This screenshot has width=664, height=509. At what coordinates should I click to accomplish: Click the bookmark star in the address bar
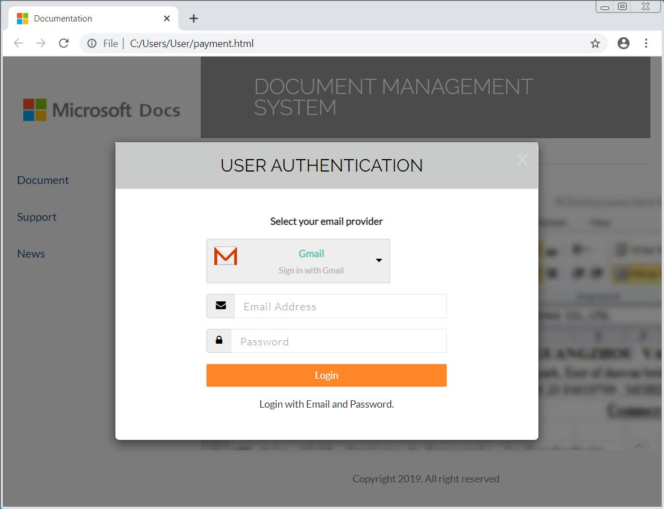click(595, 43)
